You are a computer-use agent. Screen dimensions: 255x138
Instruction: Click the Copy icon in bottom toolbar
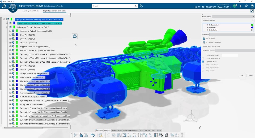click(x=81, y=135)
